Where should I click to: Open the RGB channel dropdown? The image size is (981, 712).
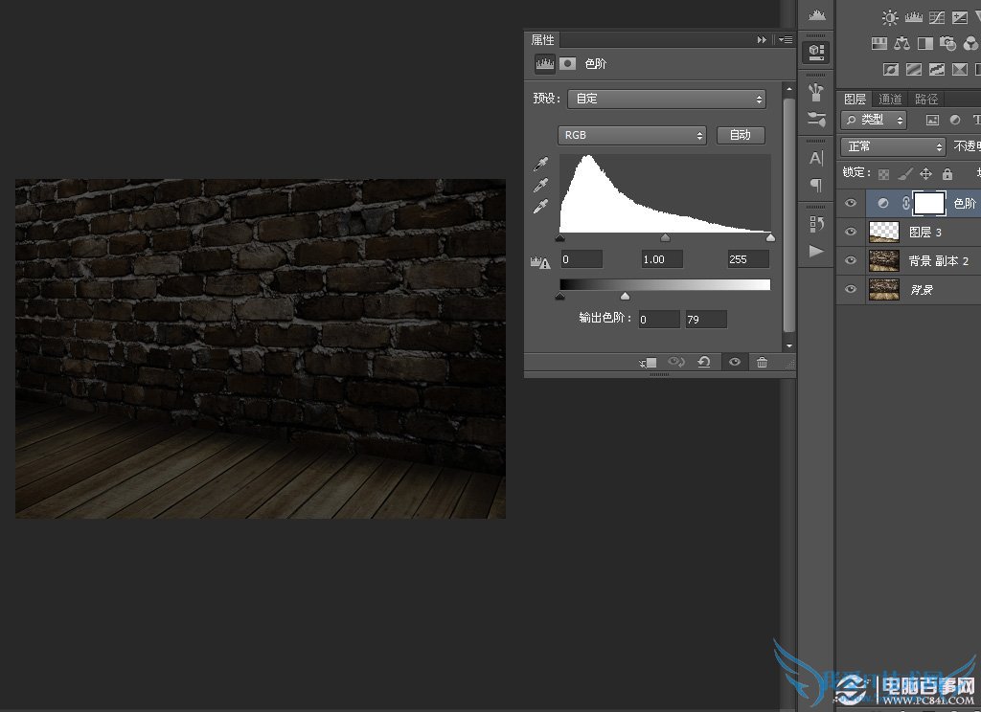point(632,135)
